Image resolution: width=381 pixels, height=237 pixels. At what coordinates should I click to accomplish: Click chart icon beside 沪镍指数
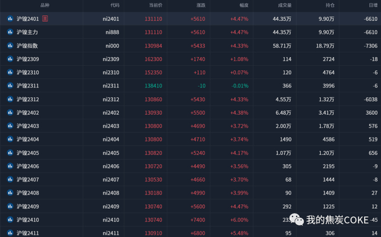point(10,46)
